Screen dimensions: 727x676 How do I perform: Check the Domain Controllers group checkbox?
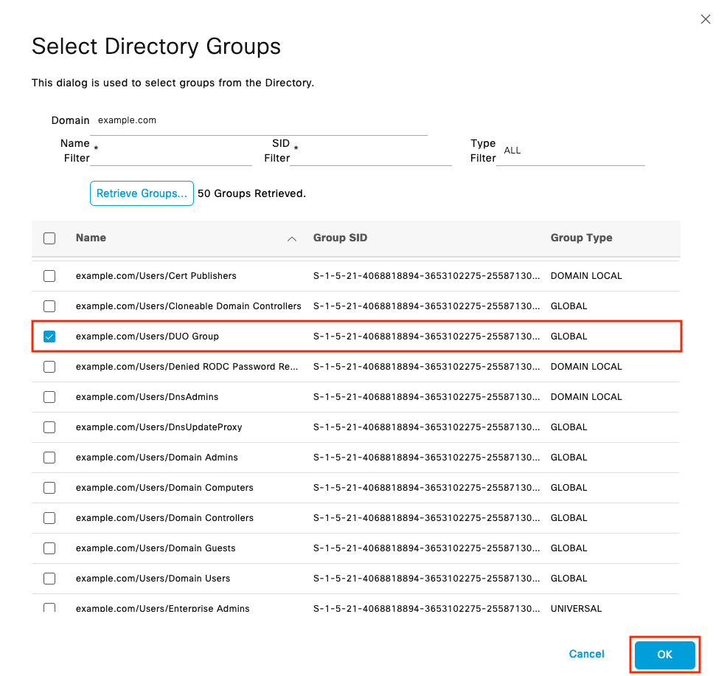pos(49,518)
